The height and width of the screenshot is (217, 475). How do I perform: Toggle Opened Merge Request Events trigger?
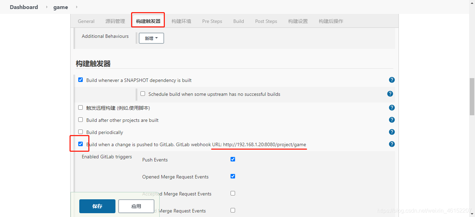(233, 176)
